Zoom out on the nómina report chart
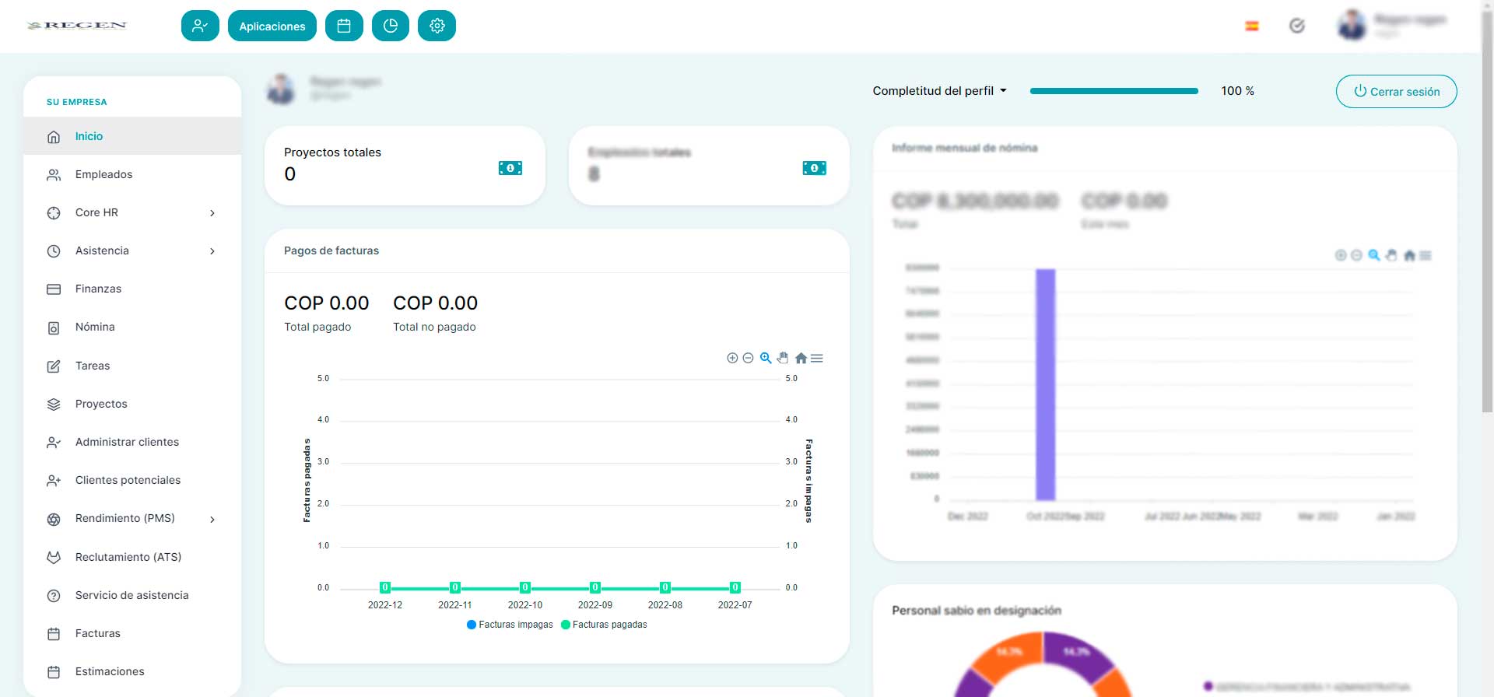 pos(1356,255)
